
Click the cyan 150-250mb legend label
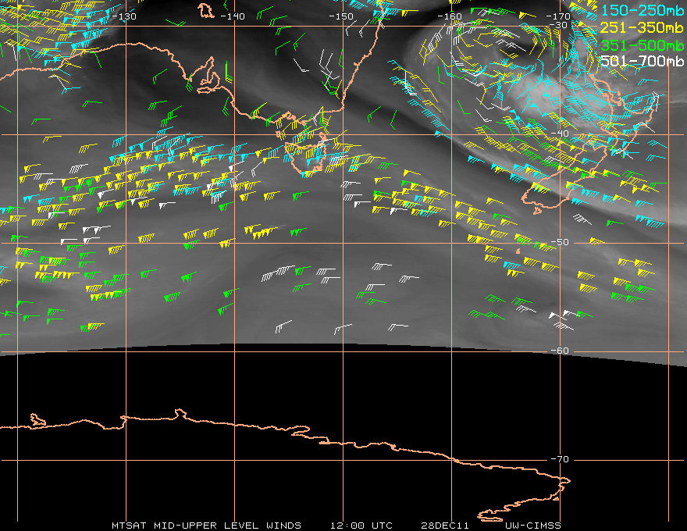pyautogui.click(x=643, y=9)
